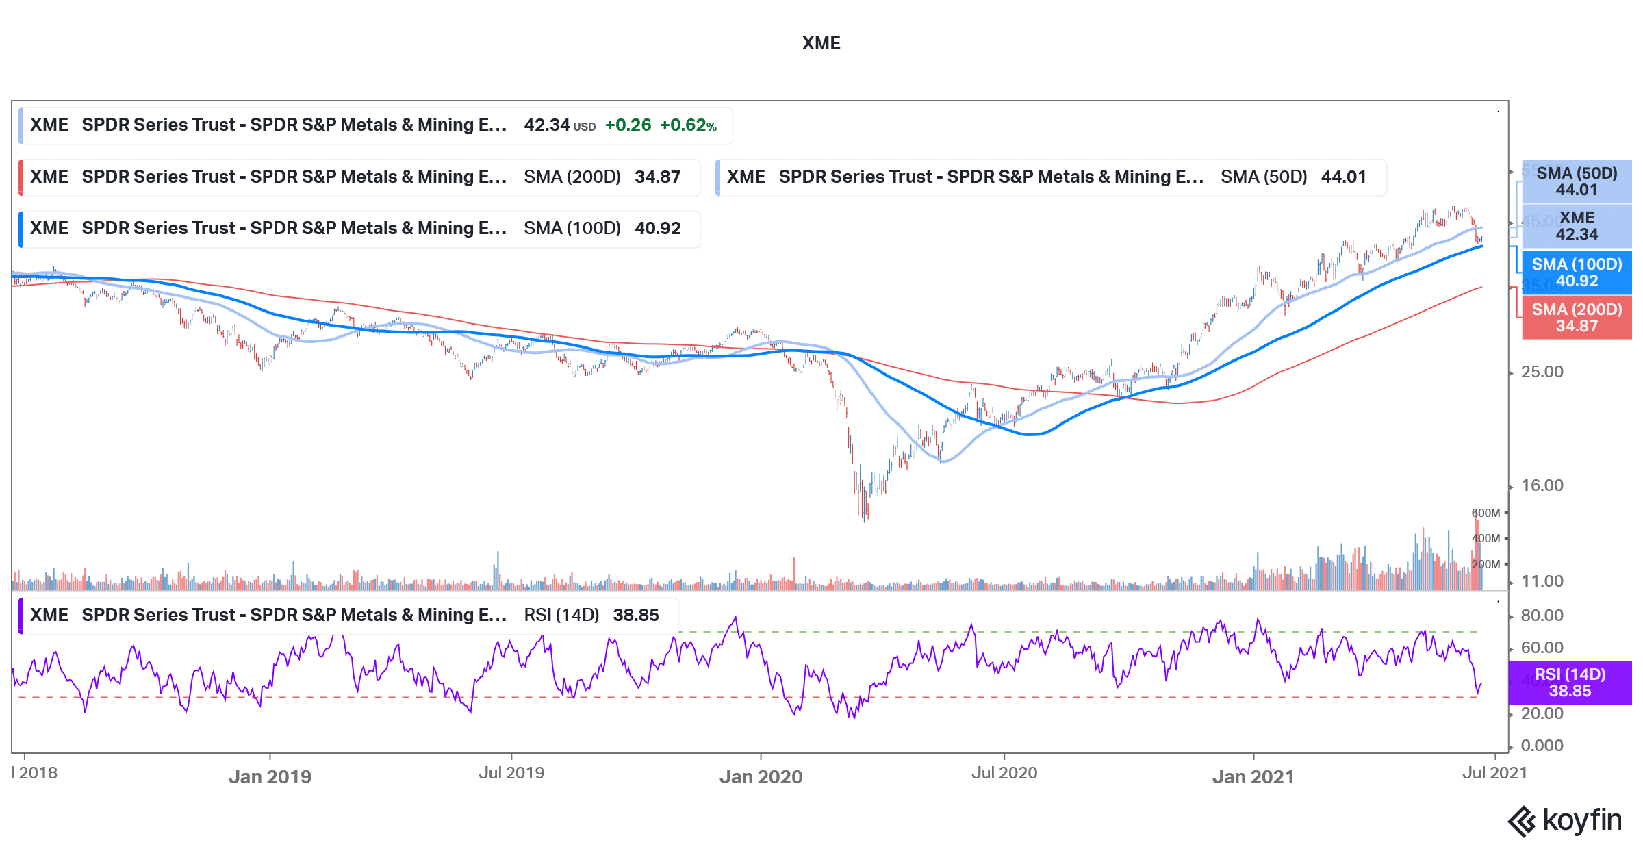Click the 16.00 price axis label

(x=1542, y=485)
